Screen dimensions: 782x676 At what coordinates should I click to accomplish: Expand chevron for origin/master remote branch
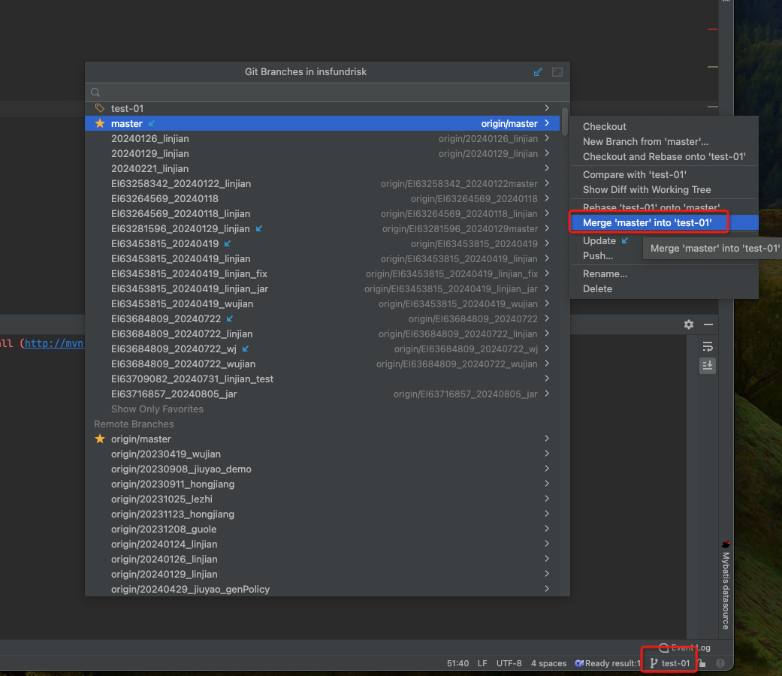tap(547, 439)
